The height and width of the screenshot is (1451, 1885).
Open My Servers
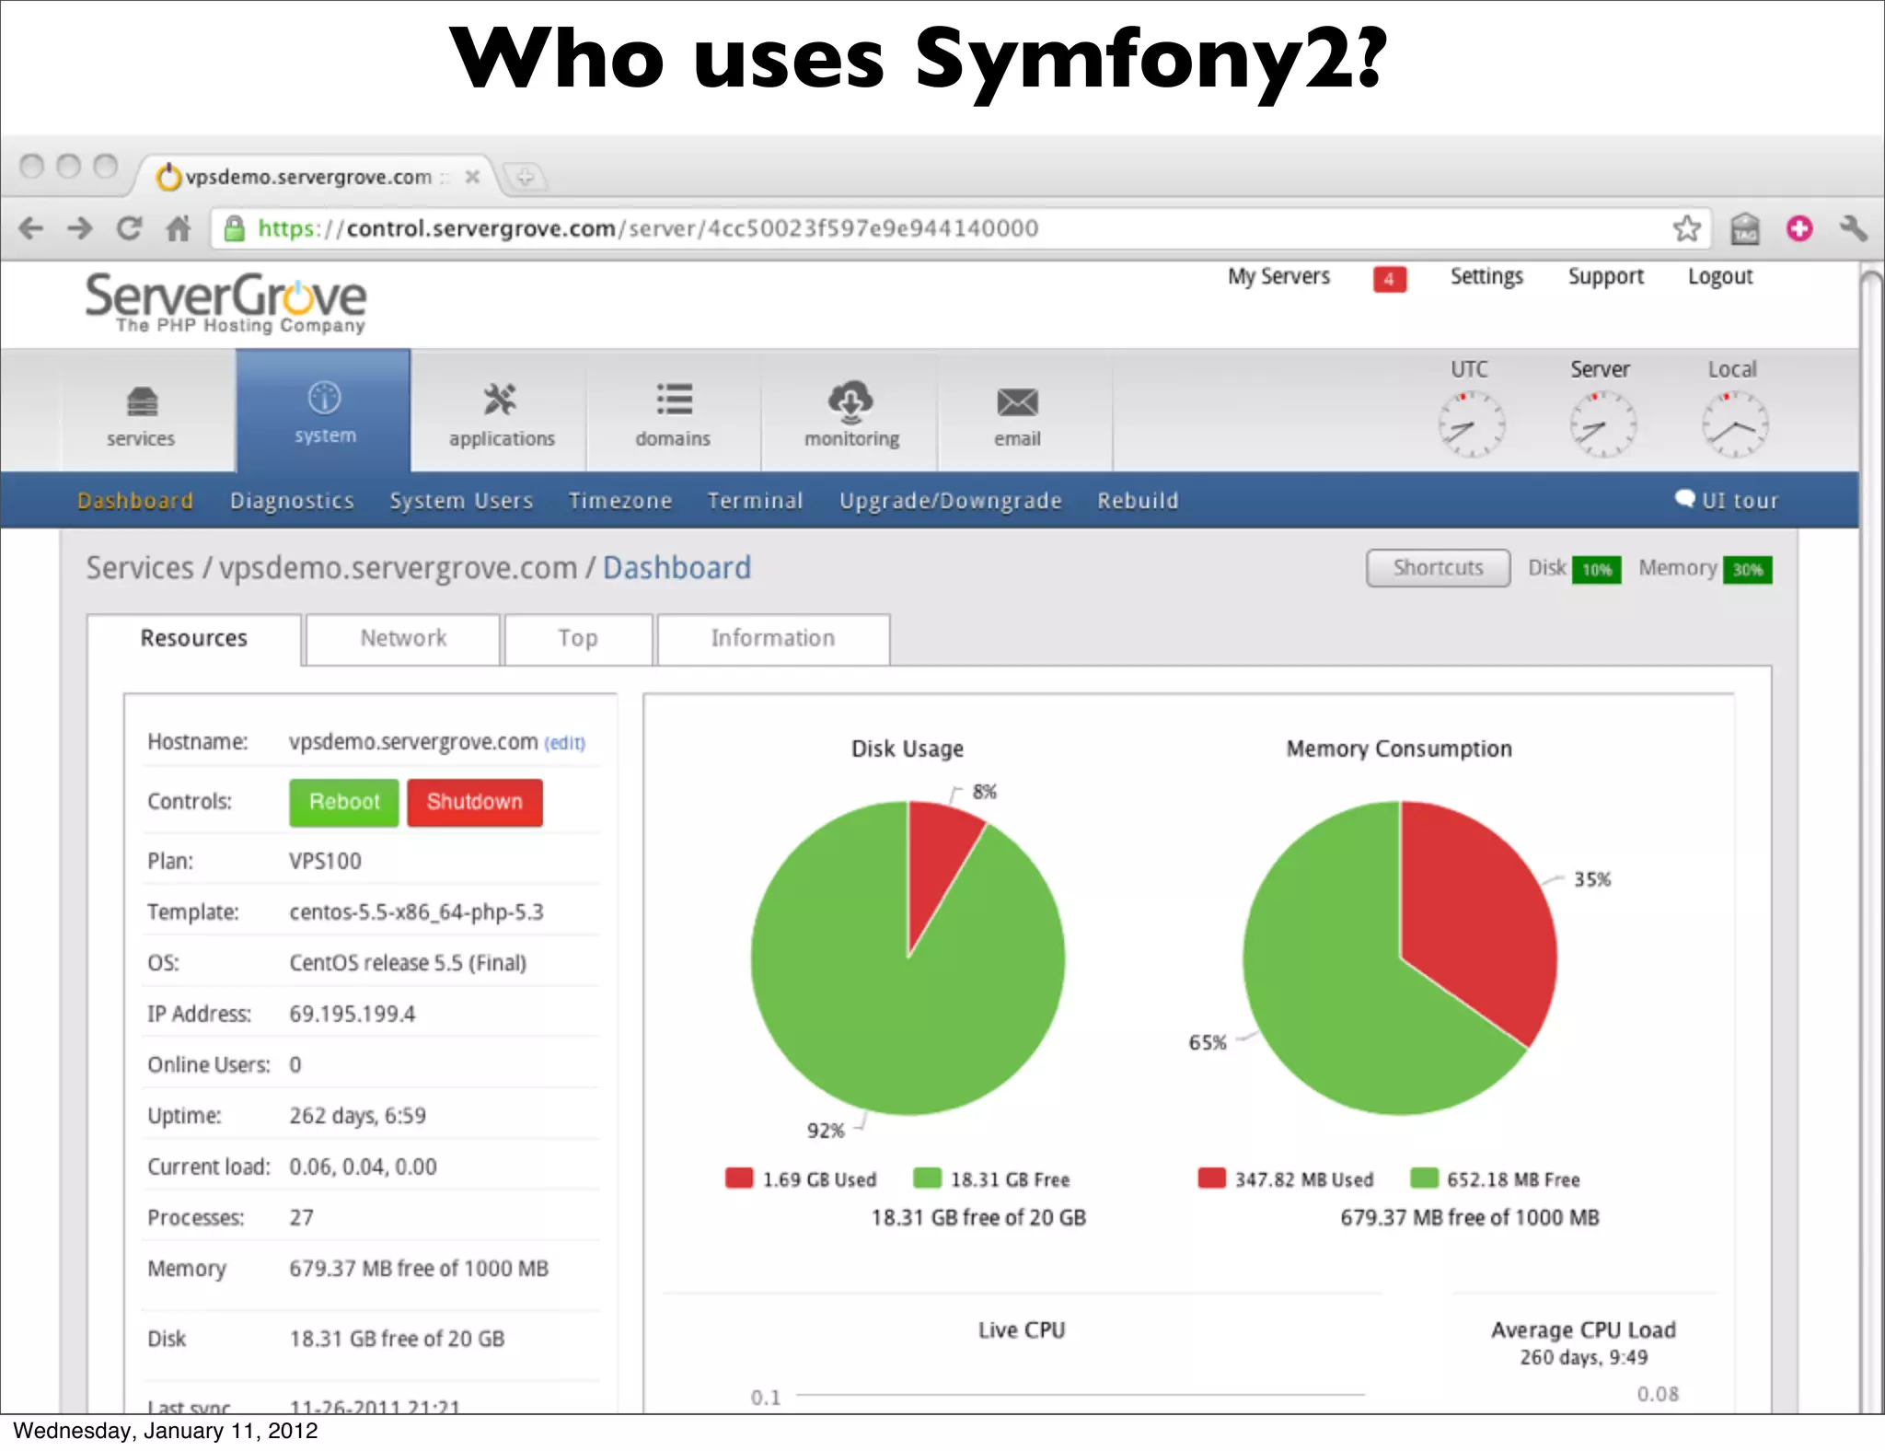pos(1278,276)
